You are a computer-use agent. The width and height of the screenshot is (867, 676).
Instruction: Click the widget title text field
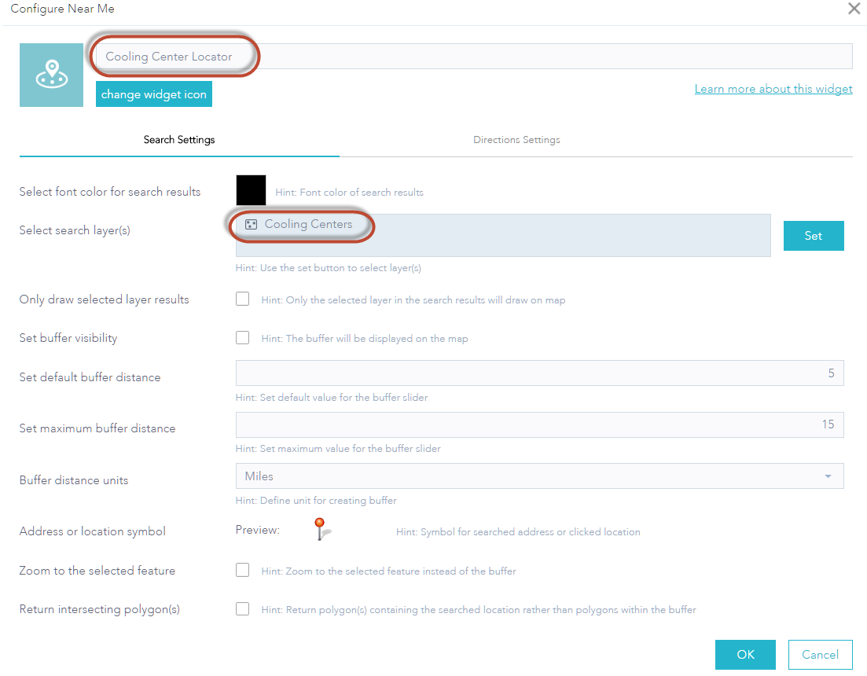coord(473,57)
